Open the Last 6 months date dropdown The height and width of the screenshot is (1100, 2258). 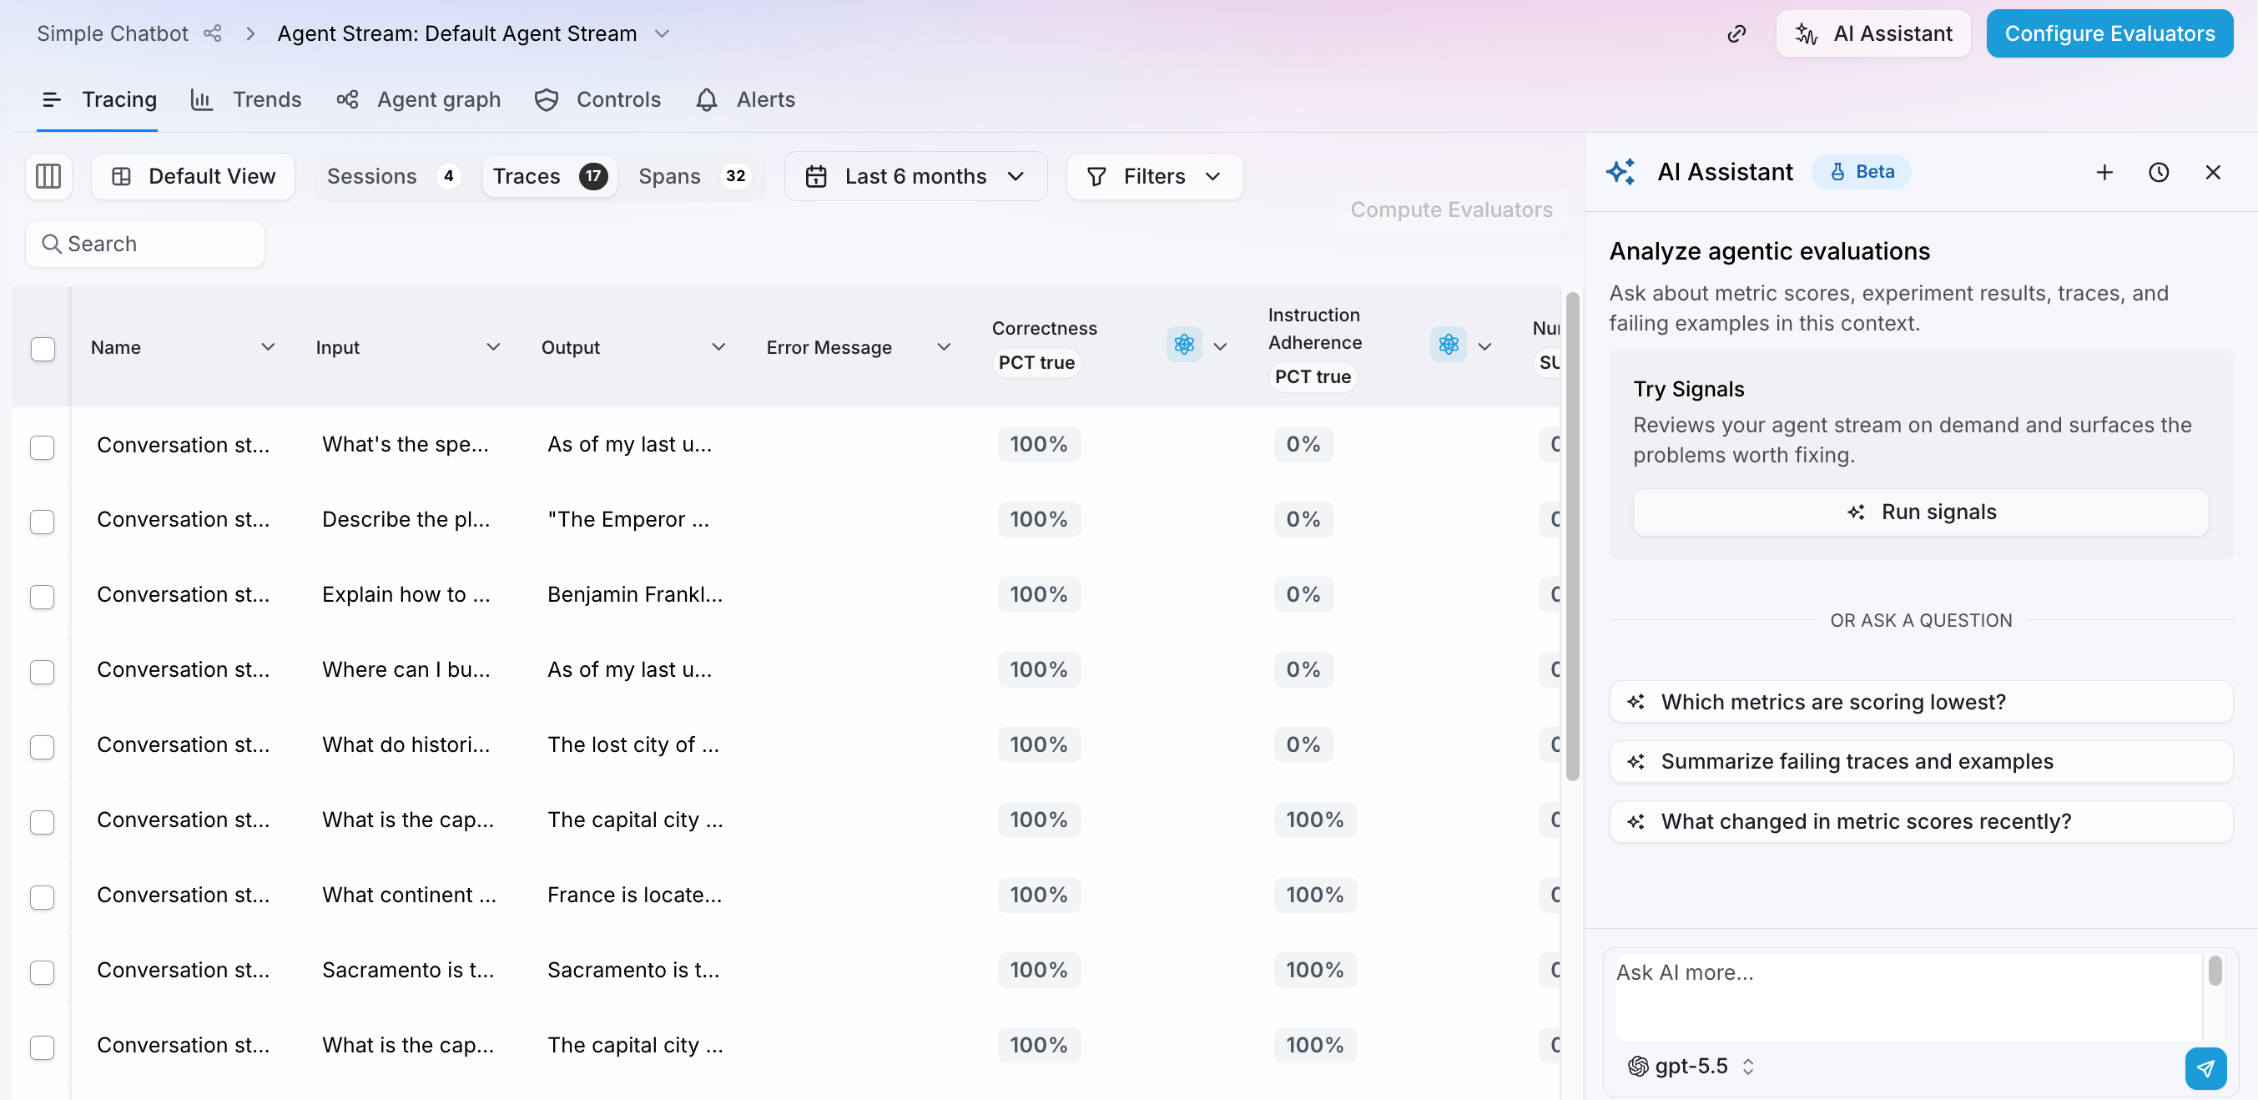(915, 176)
